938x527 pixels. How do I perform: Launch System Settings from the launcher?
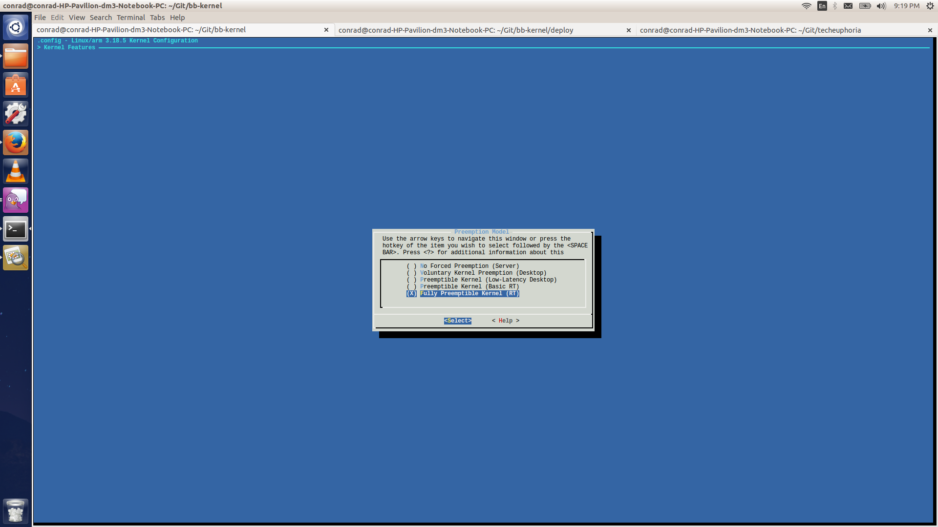point(15,113)
